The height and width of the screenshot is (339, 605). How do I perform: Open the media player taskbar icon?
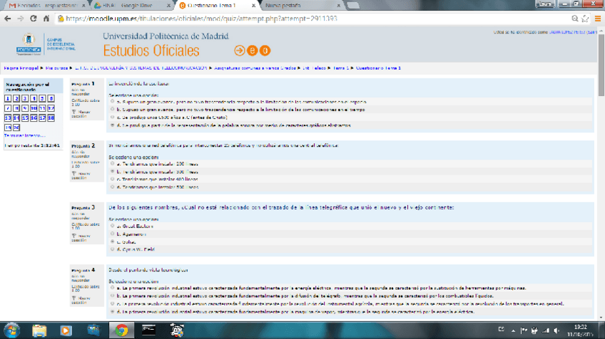click(66, 330)
